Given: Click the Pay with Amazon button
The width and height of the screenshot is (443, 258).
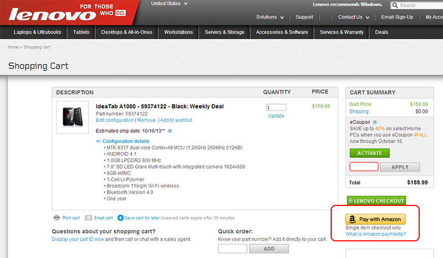Looking at the screenshot, I should pos(375,219).
